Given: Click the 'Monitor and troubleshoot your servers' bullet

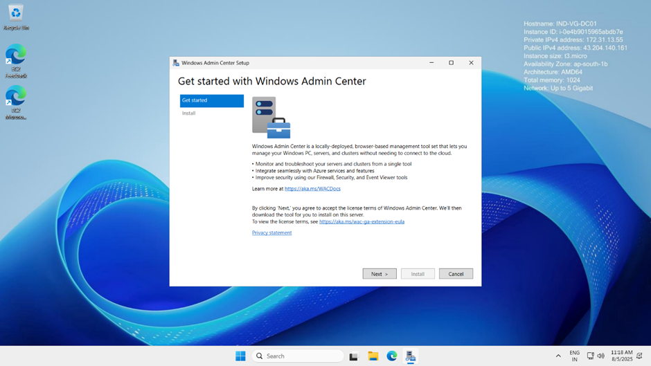Looking at the screenshot, I should (332, 164).
